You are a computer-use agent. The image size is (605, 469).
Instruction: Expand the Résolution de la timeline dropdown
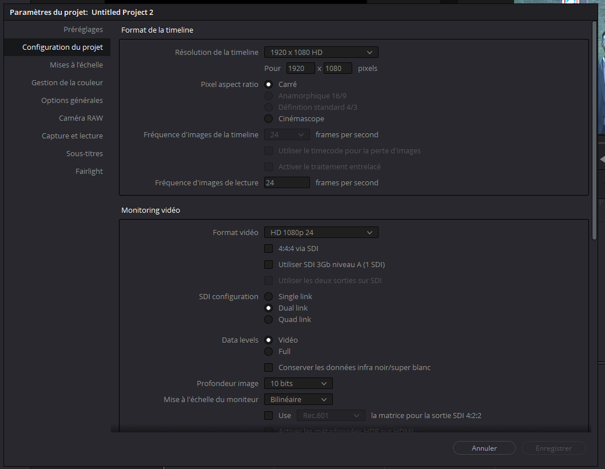pos(321,52)
